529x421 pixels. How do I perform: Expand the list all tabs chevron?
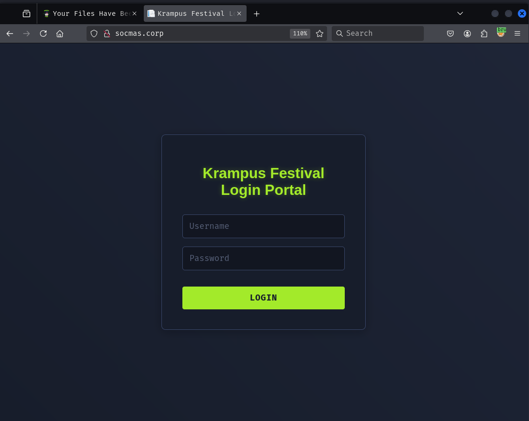(x=460, y=13)
